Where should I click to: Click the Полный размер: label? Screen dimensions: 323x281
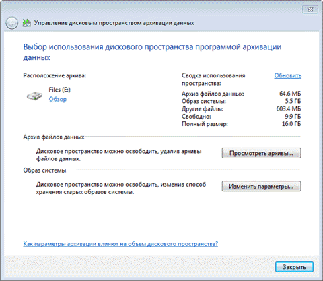click(205, 124)
